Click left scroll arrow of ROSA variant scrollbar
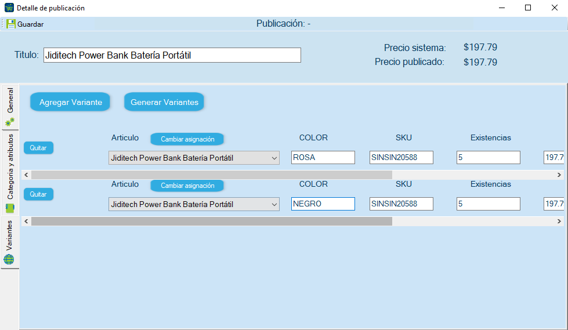Image resolution: width=568 pixels, height=330 pixels. click(26, 175)
